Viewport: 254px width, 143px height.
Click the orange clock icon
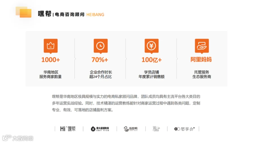[100, 46]
